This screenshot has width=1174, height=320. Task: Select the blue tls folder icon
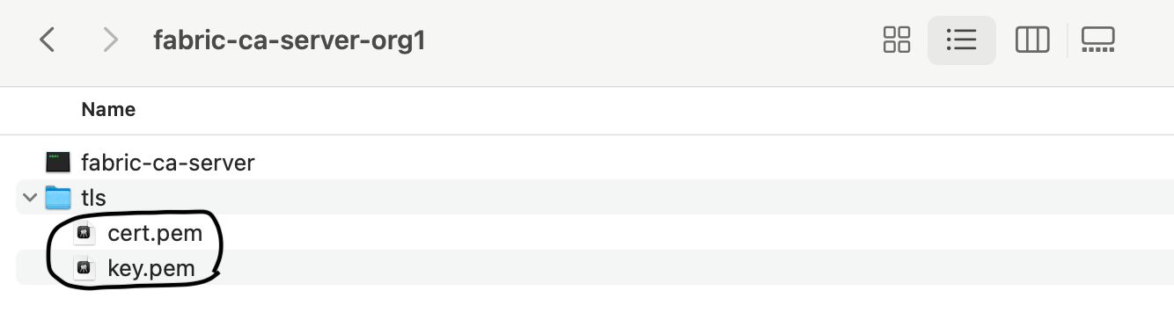[x=58, y=198]
